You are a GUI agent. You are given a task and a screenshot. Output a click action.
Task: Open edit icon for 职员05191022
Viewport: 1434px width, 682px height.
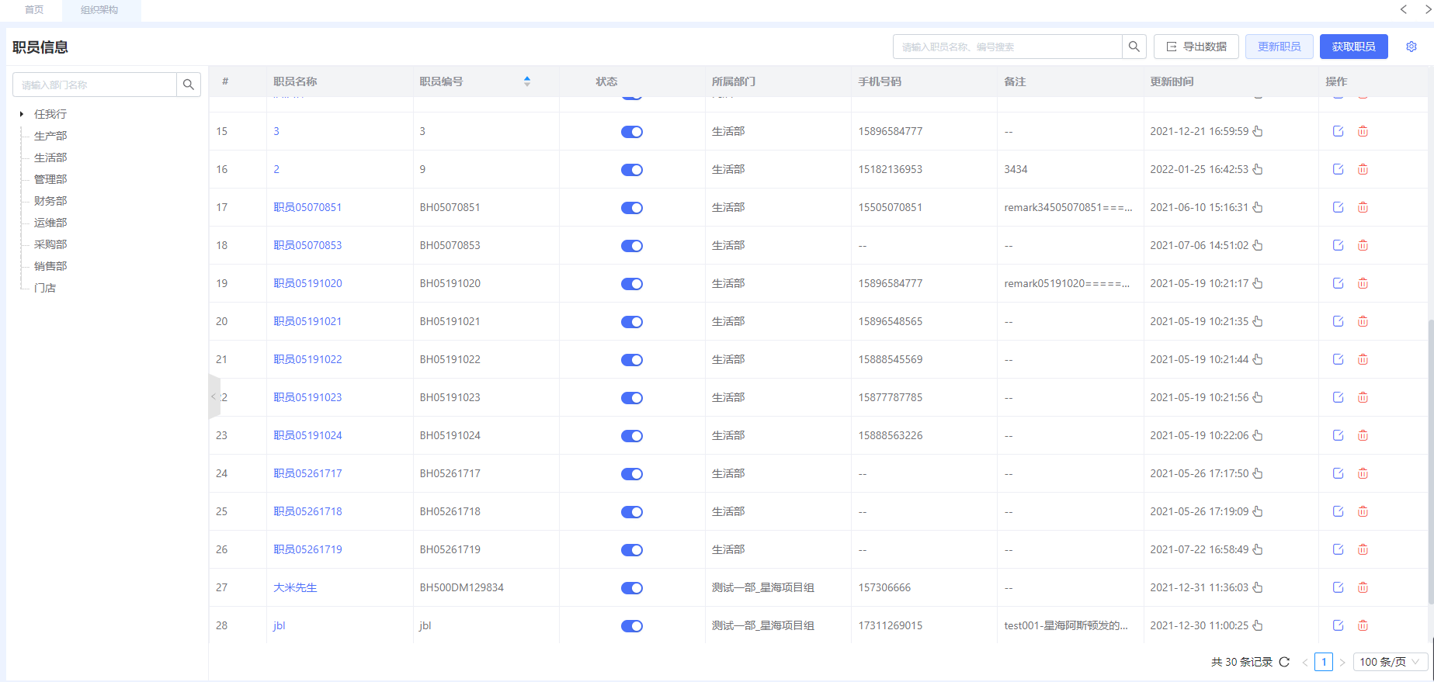tap(1338, 359)
